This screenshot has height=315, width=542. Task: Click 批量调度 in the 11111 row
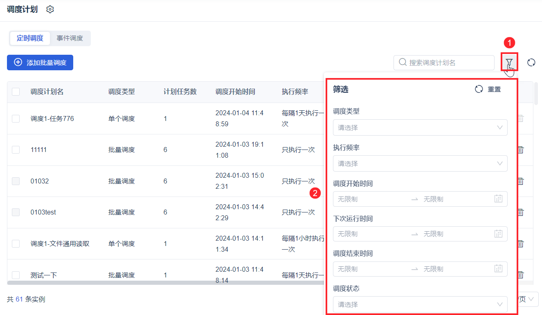(x=121, y=150)
